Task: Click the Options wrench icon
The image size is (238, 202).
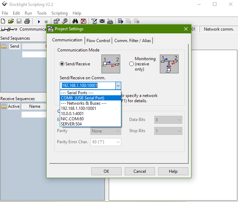Action: (65, 21)
